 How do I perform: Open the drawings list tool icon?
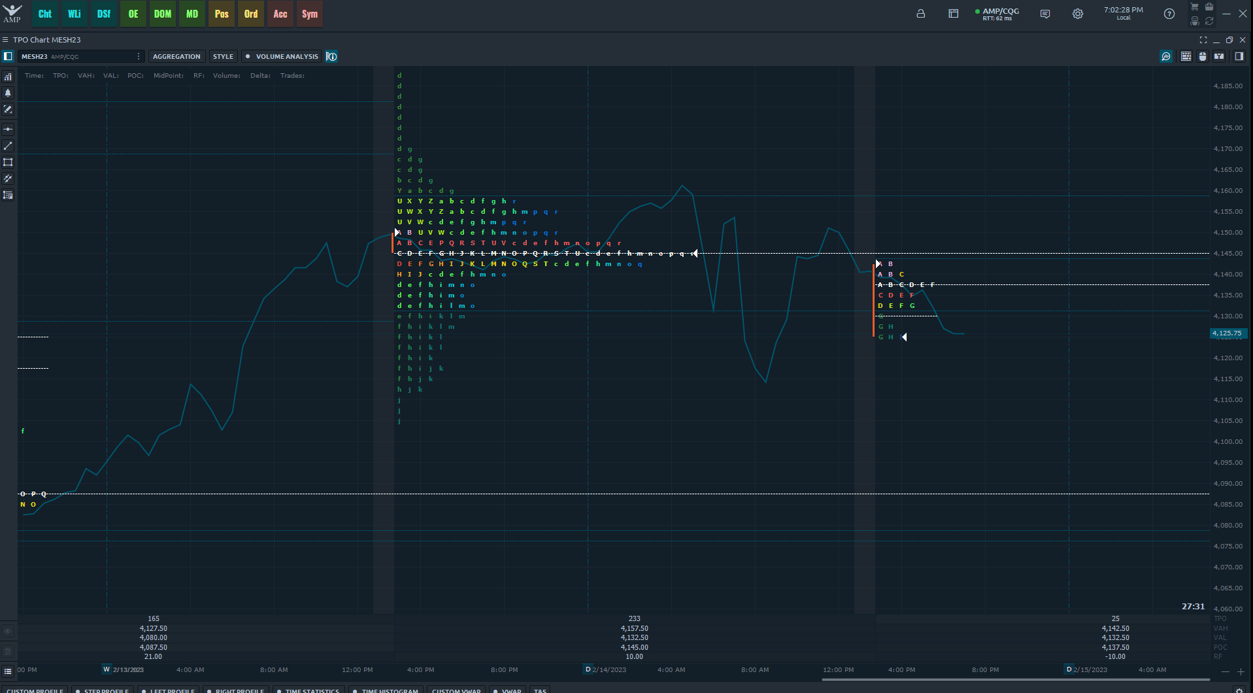(8, 195)
